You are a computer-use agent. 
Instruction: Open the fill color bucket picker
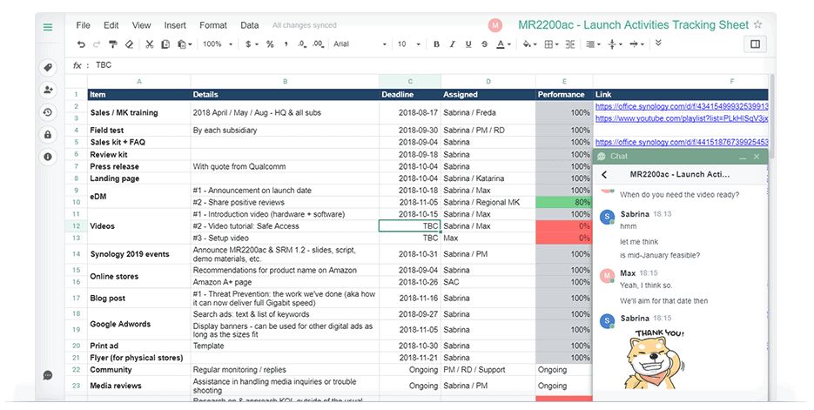tap(529, 44)
